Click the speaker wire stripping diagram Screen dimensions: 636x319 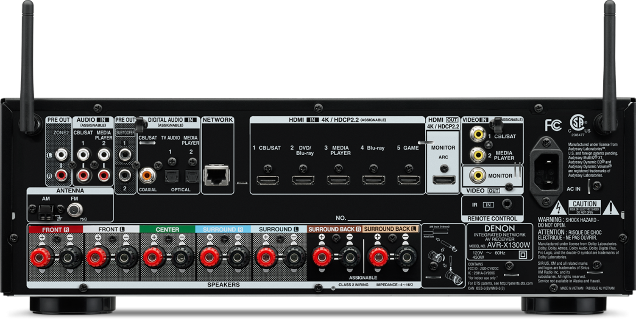[443, 255]
